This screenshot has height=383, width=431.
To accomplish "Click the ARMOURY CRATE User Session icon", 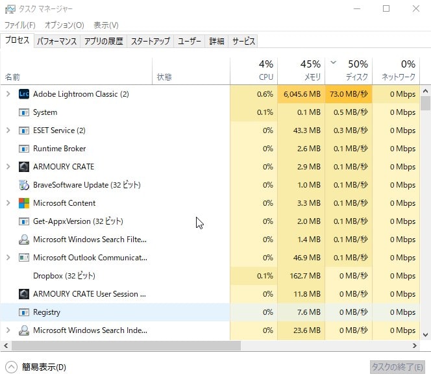I will click(x=24, y=294).
